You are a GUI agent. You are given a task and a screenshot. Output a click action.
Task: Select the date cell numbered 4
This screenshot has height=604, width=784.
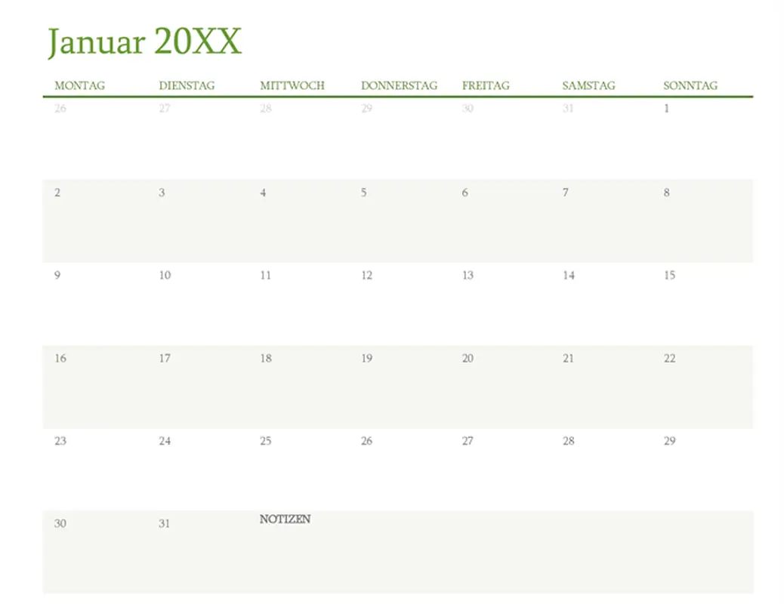263,193
